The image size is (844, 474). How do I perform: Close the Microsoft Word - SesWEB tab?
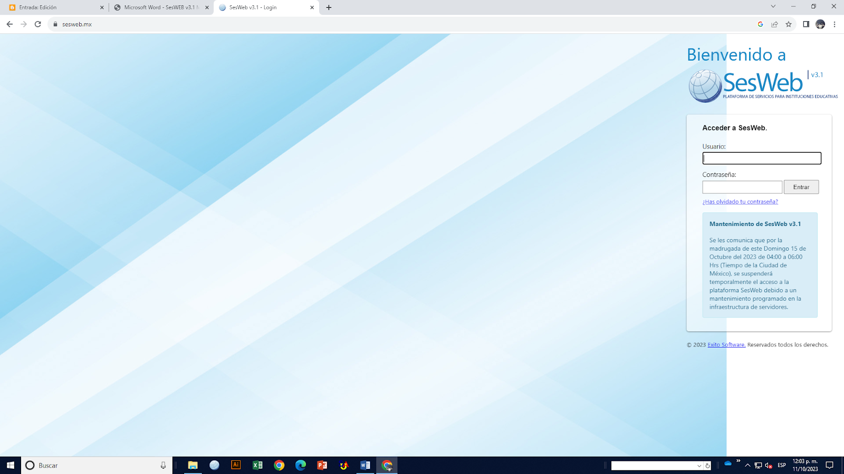pos(207,7)
